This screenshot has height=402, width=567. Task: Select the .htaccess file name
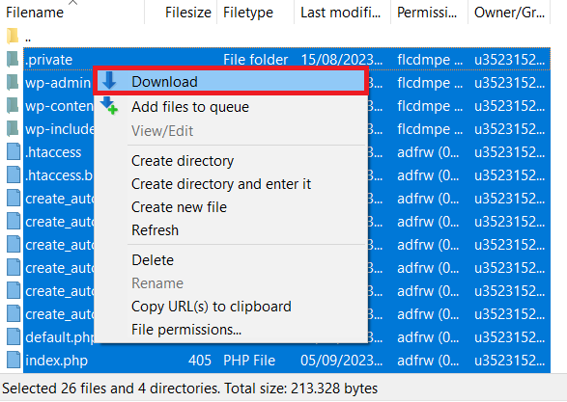pos(53,152)
